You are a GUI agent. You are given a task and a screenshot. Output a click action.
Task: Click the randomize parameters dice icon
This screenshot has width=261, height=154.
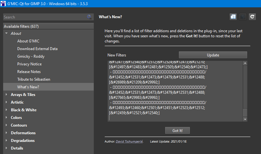[243, 17]
